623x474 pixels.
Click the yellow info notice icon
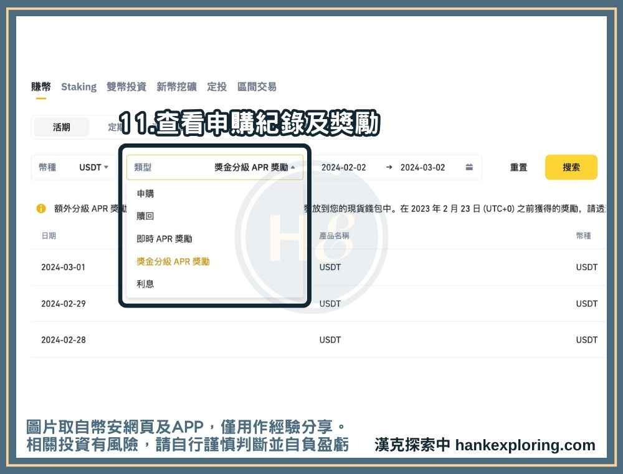[41, 208]
